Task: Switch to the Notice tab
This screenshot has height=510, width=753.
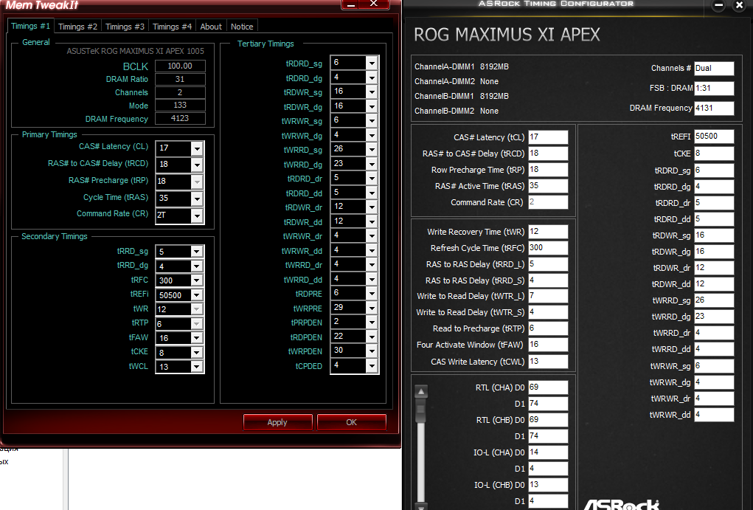Action: (242, 27)
